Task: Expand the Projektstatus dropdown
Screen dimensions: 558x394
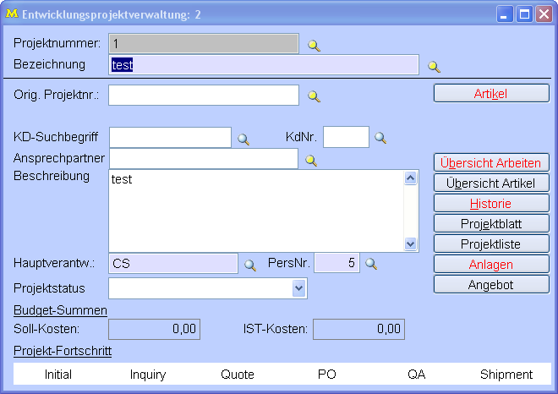Action: [x=298, y=288]
